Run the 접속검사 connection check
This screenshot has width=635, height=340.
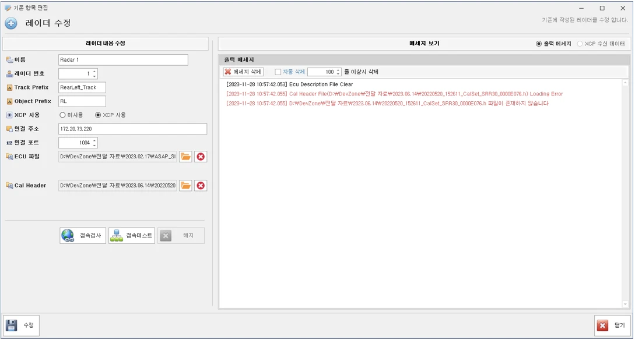(x=83, y=236)
